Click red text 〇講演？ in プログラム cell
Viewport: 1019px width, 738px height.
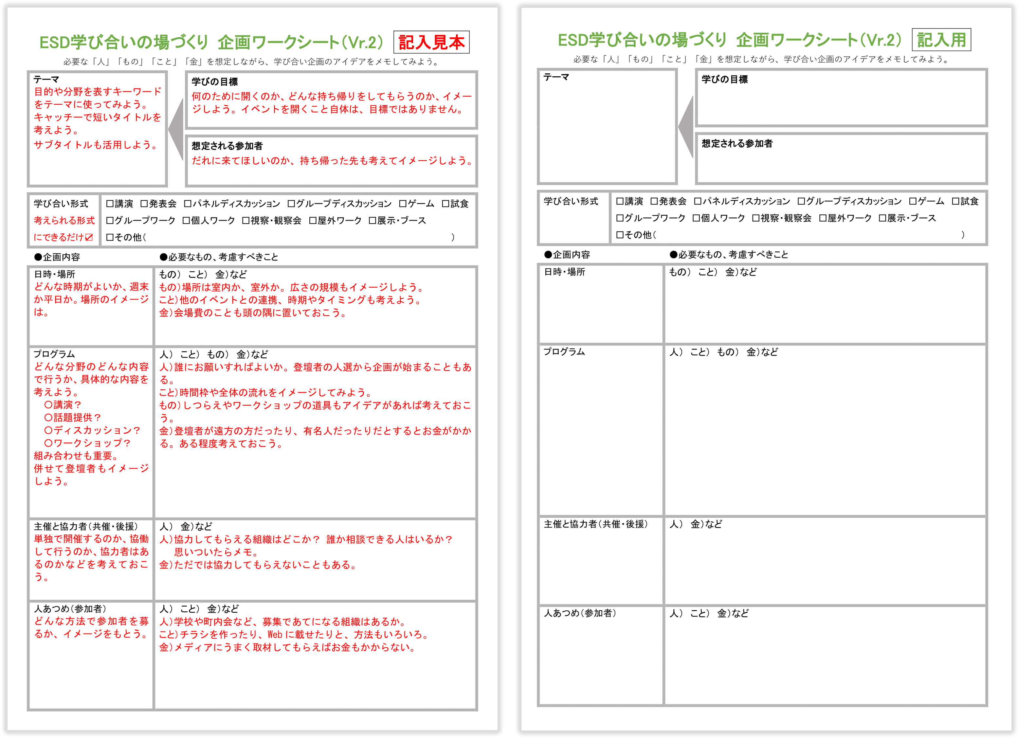[63, 405]
